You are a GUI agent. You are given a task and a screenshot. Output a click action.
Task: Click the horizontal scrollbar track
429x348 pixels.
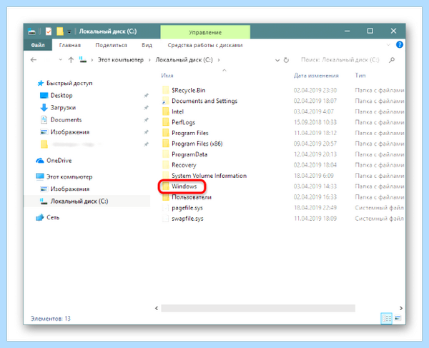(258, 309)
